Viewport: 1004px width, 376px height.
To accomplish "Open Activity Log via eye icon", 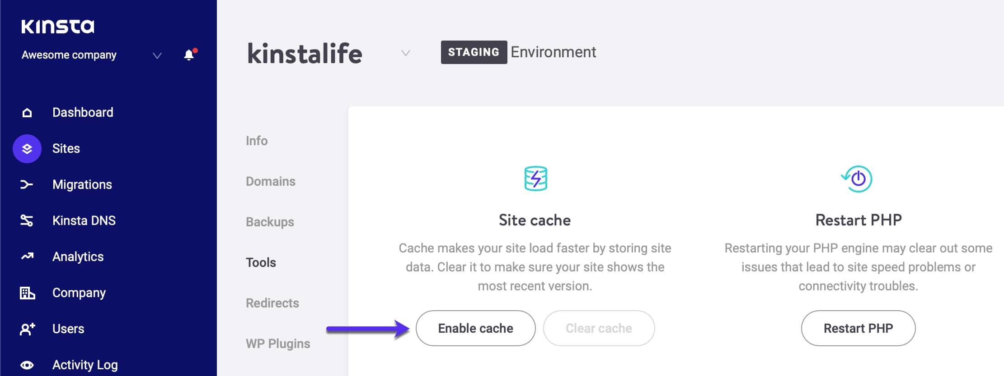I will pos(27,365).
